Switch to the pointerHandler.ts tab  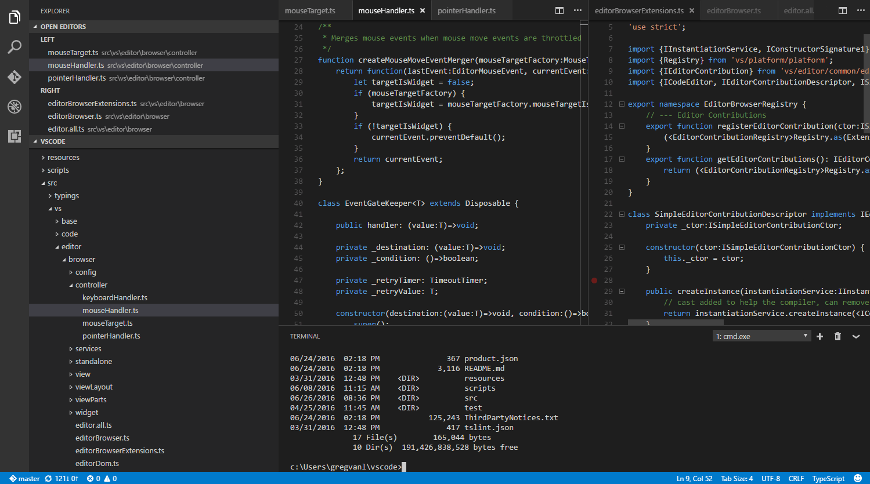(467, 10)
